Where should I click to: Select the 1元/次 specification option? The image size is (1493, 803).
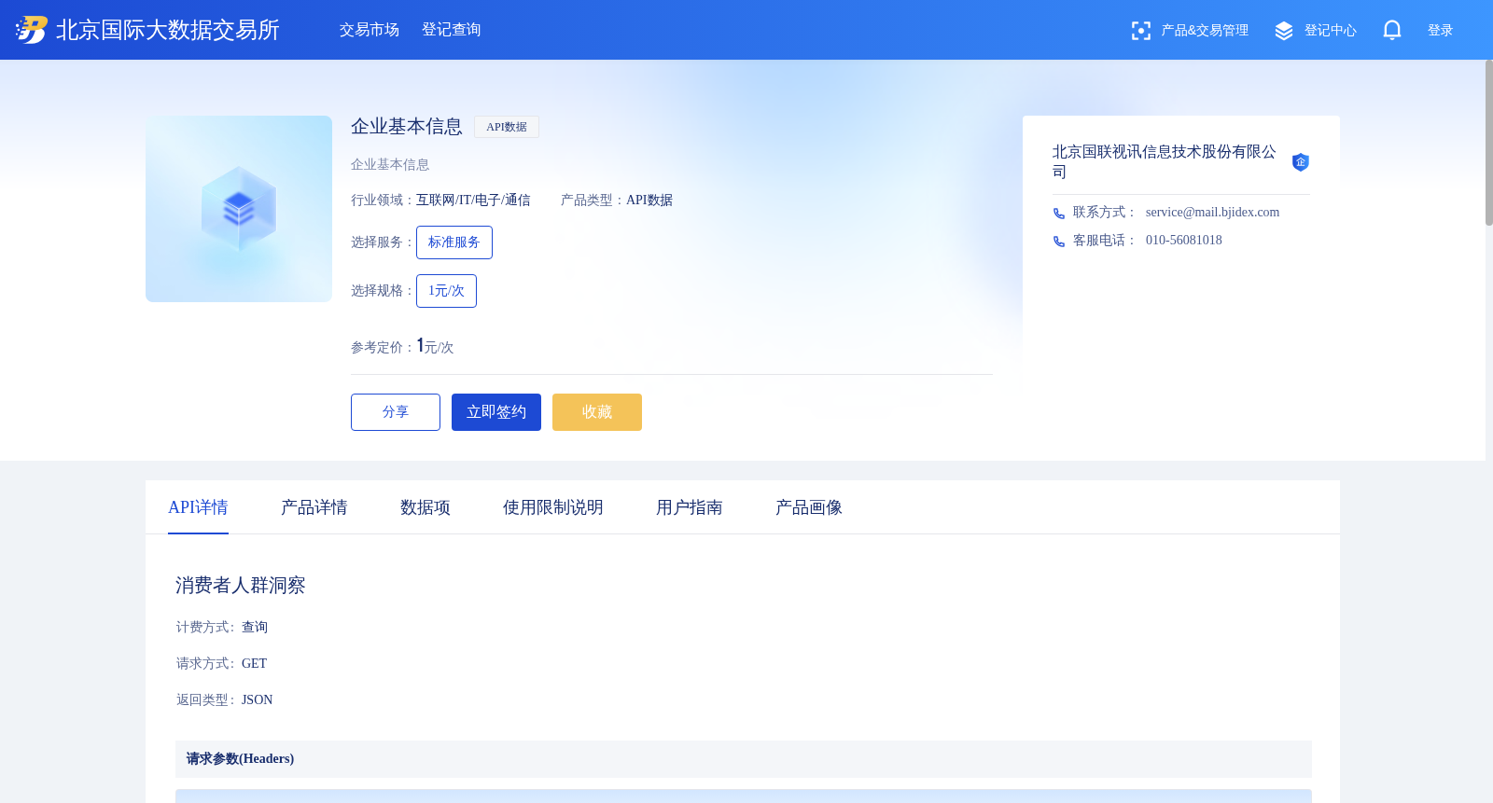pyautogui.click(x=446, y=291)
